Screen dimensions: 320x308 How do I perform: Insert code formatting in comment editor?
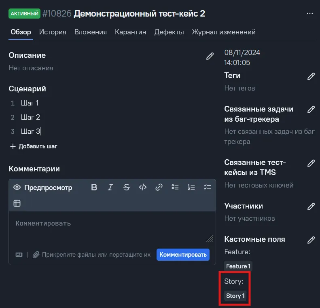pos(143,187)
